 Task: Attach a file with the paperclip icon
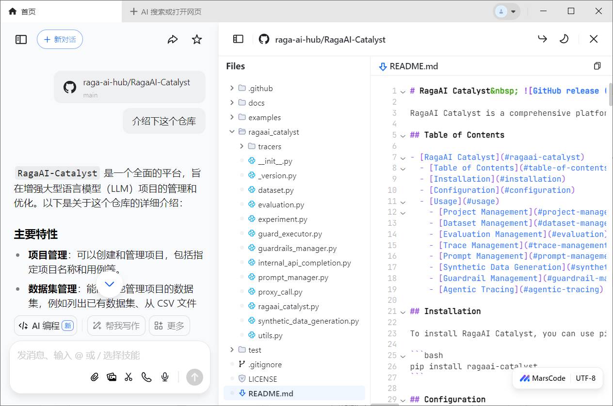point(95,377)
